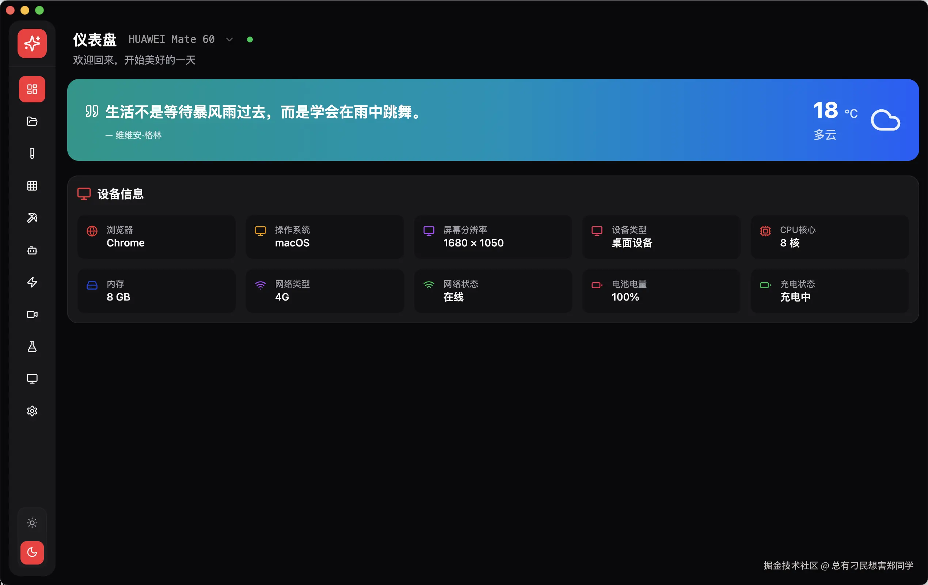The image size is (928, 585).
Task: Open the monitor sidebar icon
Action: (32, 379)
